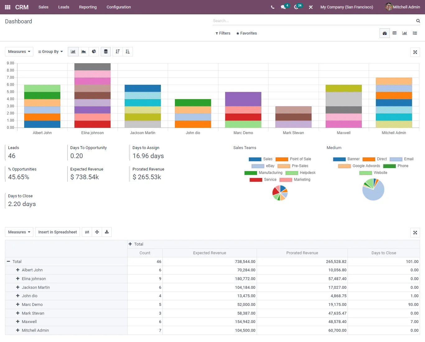Flip the pivot table axes
The width and height of the screenshot is (425, 342).
click(87, 232)
